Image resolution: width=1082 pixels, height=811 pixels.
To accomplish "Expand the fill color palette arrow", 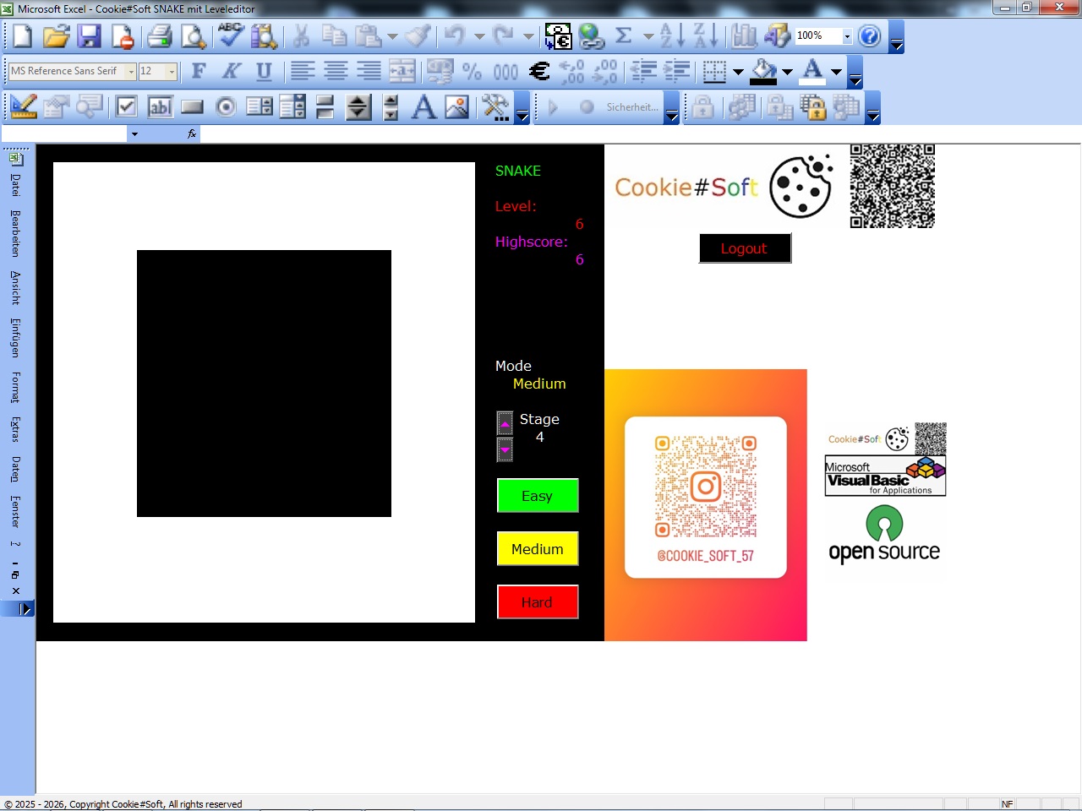I will [x=787, y=72].
